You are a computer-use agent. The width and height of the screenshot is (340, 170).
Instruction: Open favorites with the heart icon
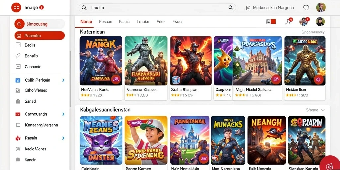[x=306, y=8]
